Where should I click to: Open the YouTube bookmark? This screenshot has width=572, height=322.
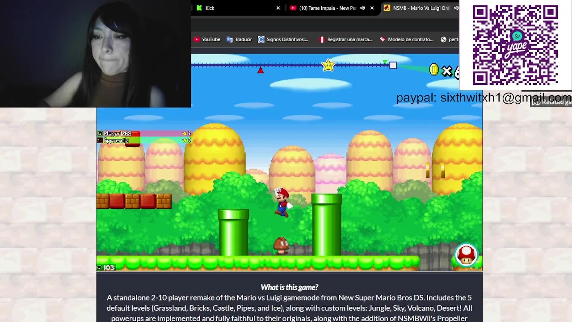coord(207,39)
